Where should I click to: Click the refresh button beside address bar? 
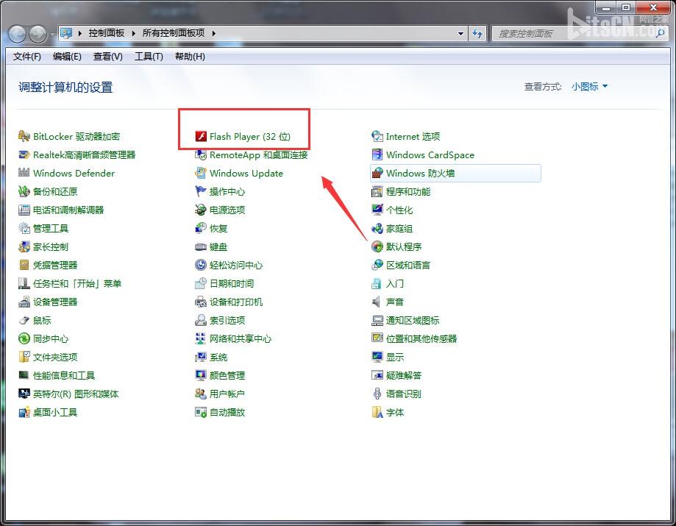tap(477, 33)
